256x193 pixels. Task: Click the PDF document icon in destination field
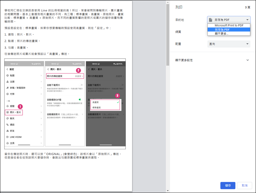pos(211,20)
